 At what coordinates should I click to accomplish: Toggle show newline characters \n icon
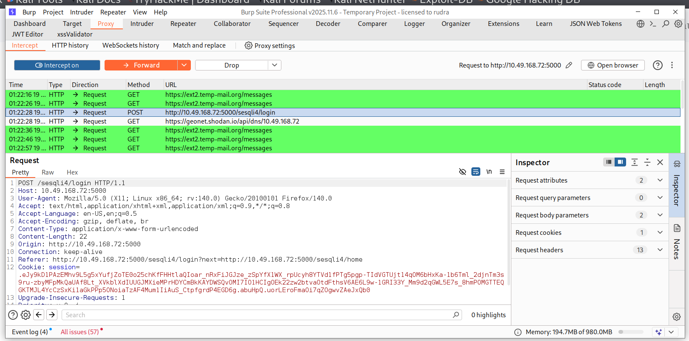[x=489, y=172]
